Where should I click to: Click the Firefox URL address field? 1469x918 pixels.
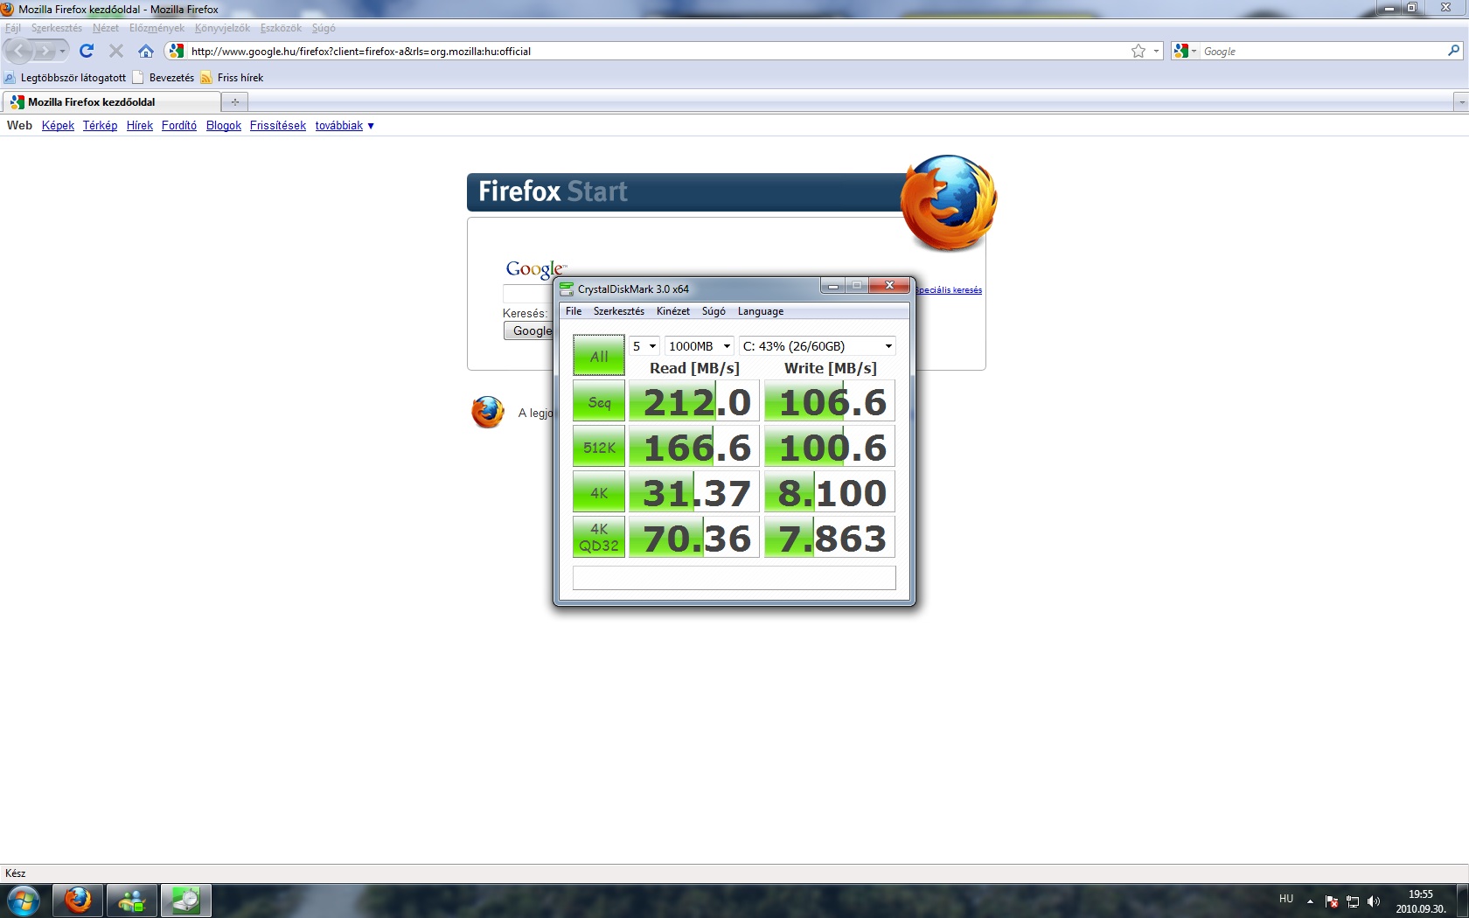pos(656,52)
